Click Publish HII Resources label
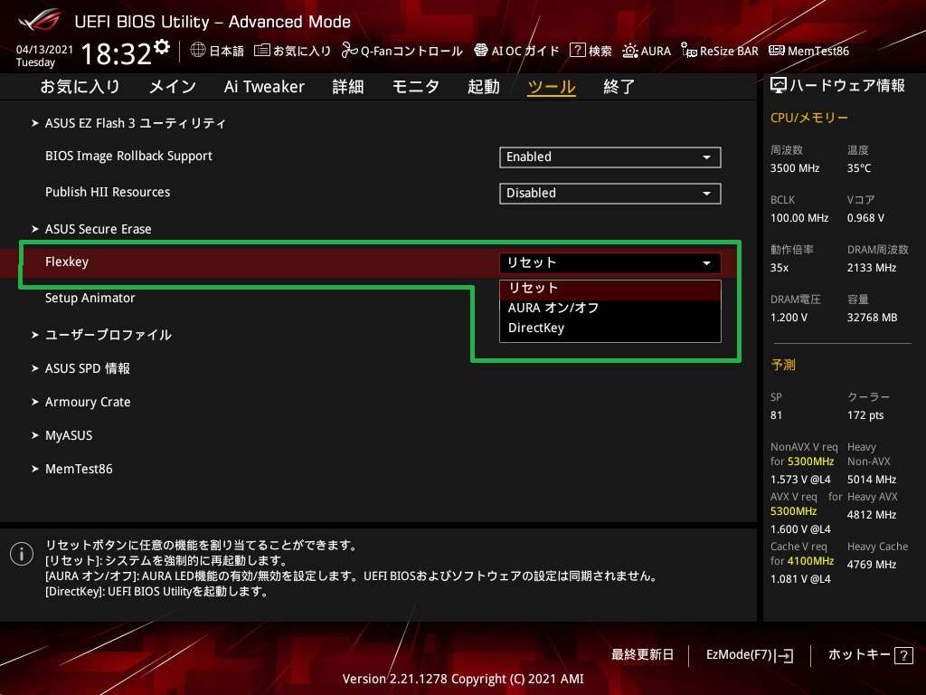 pos(108,192)
